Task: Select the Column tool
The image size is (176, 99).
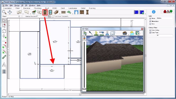Action: (87, 12)
